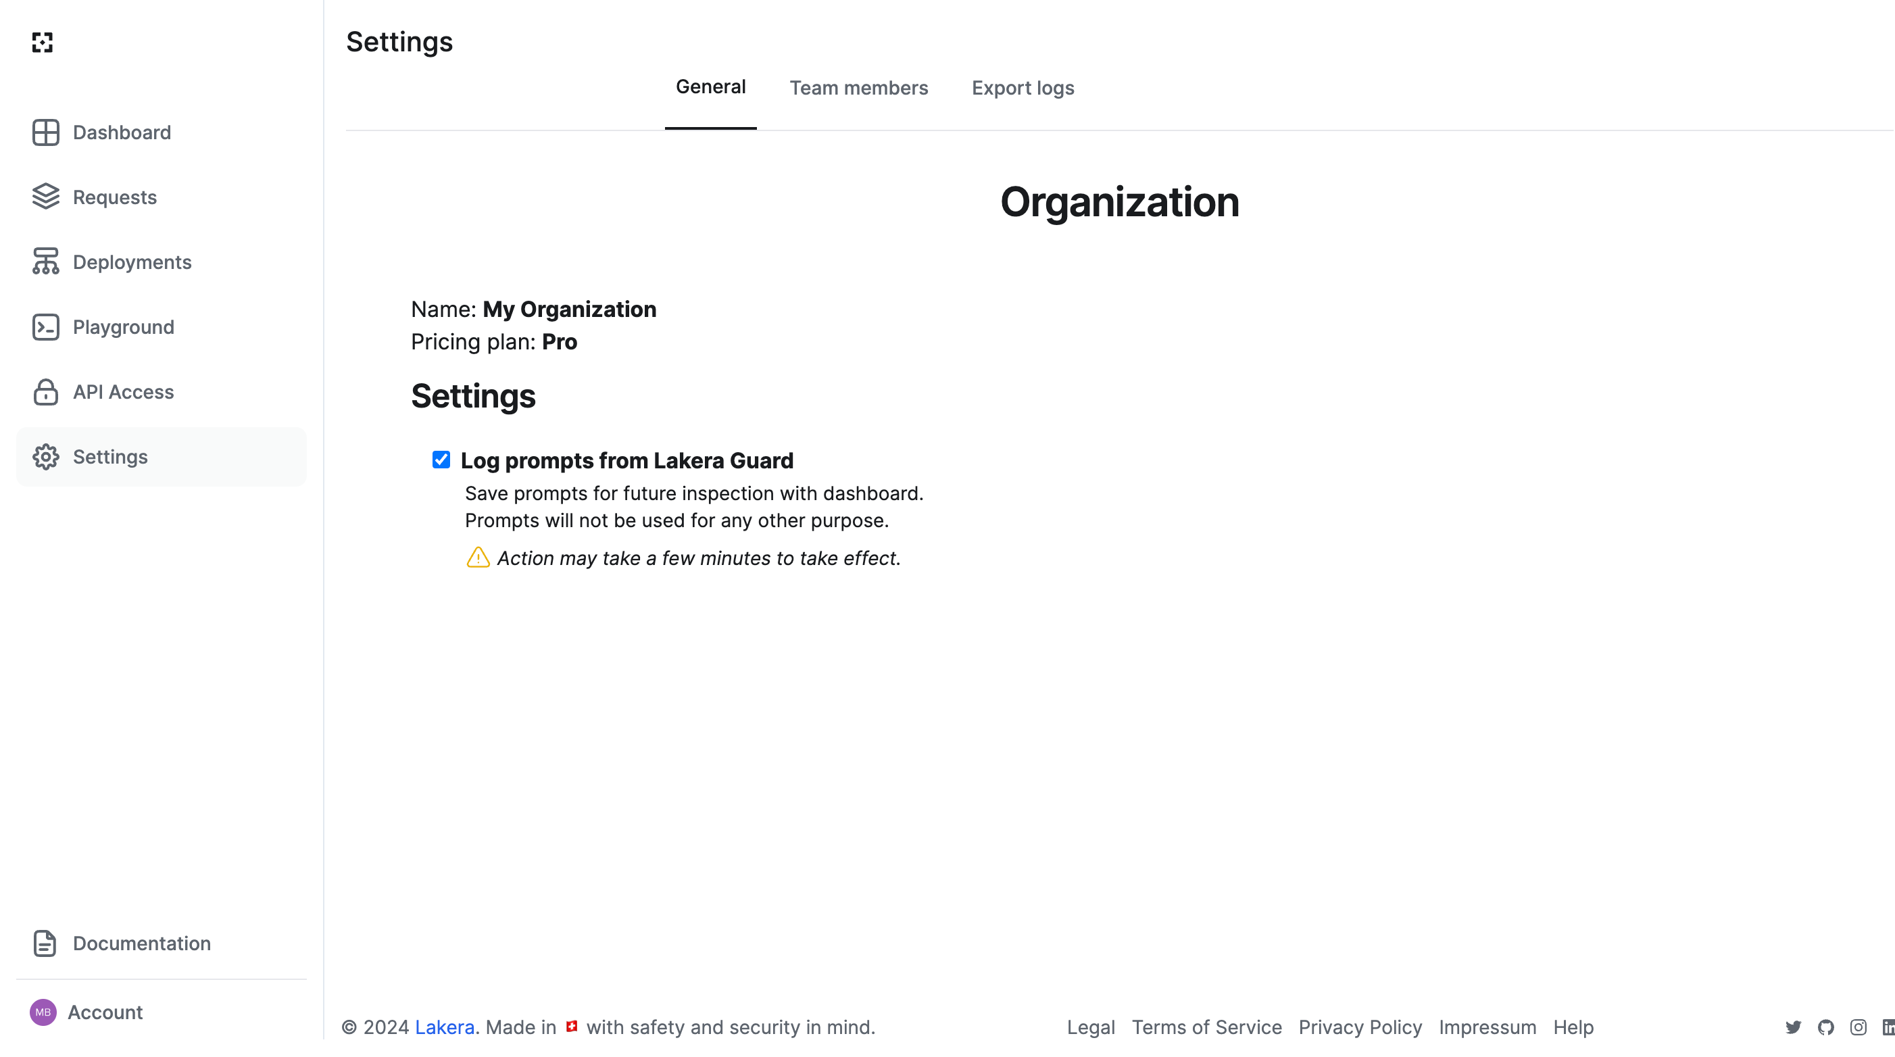This screenshot has height=1057, width=1895.
Task: View the Privacy Policy
Action: pyautogui.click(x=1360, y=1027)
